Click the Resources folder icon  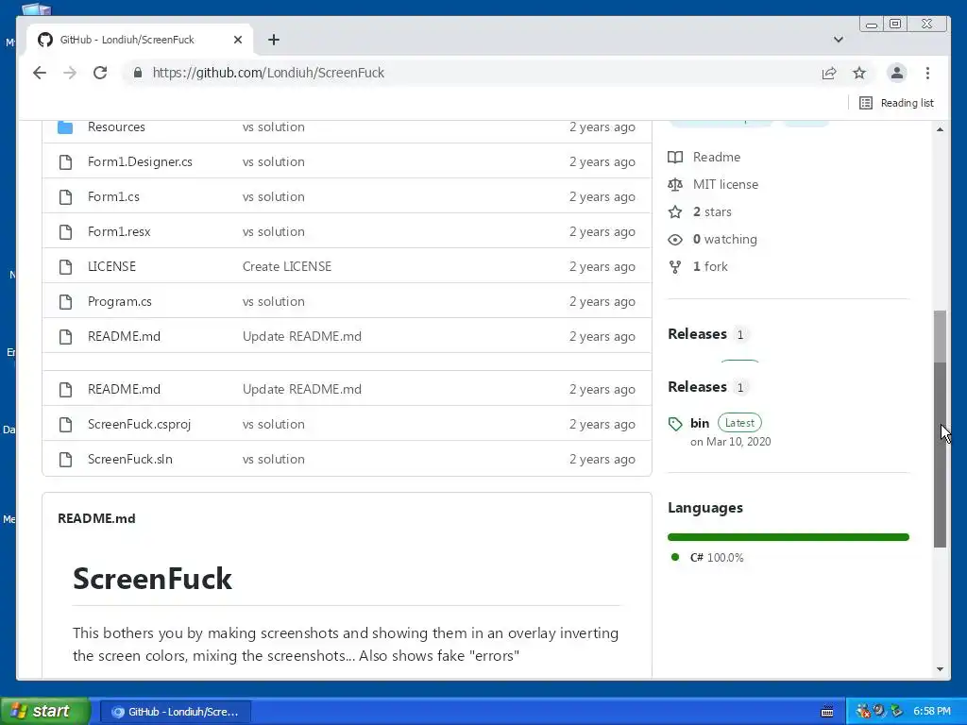(x=65, y=127)
